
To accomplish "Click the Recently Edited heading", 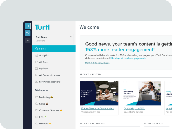I will [90, 75].
